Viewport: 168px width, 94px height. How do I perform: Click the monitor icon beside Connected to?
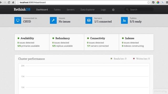pyautogui.click(x=18, y=20)
